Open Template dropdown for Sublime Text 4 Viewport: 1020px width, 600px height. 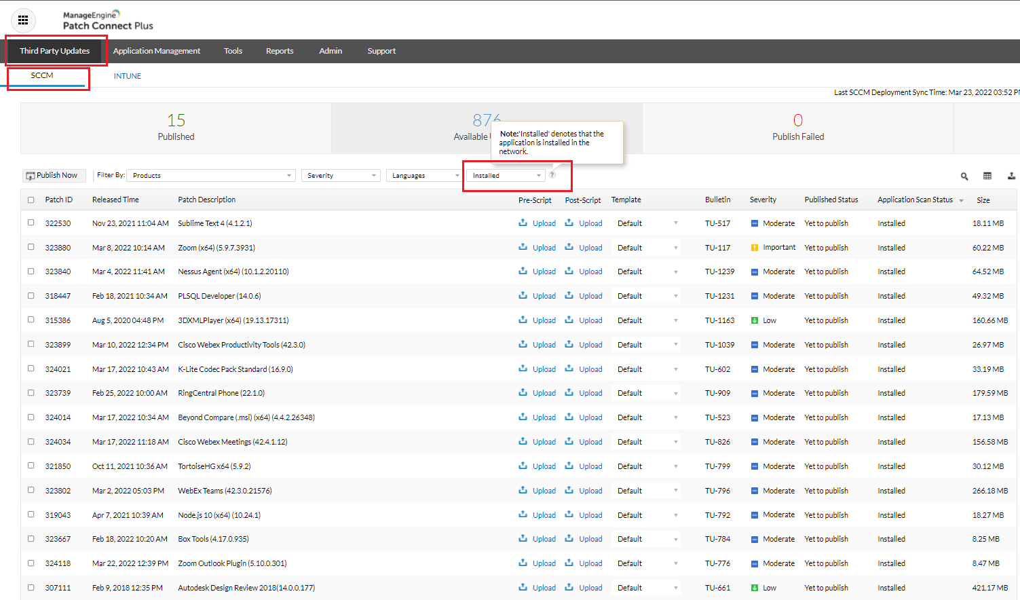(x=647, y=223)
